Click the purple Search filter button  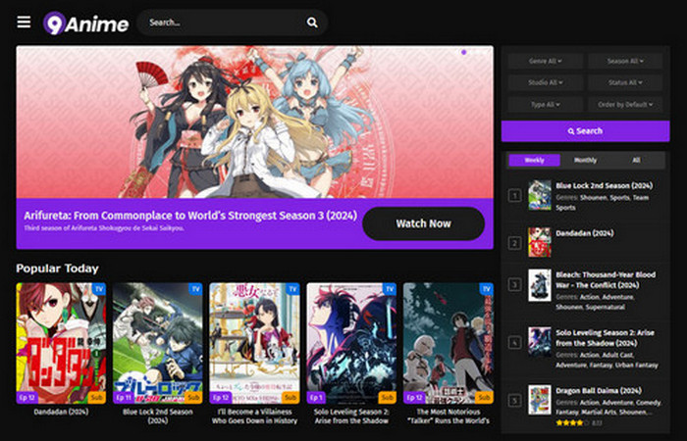coord(585,130)
